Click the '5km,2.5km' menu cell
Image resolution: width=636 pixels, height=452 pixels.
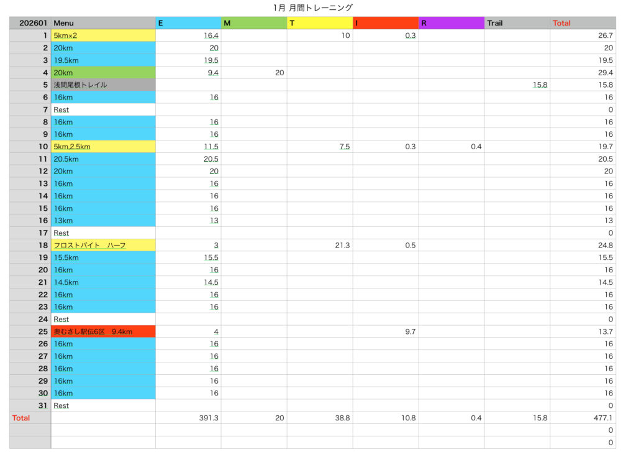[103, 146]
